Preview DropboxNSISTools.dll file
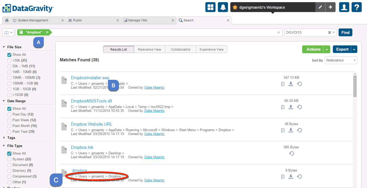This screenshot has width=367, height=188. (x=283, y=107)
